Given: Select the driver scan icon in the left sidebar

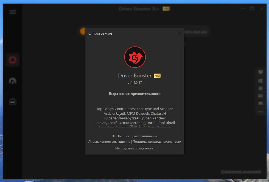Looking at the screenshot, I should 13,60.
